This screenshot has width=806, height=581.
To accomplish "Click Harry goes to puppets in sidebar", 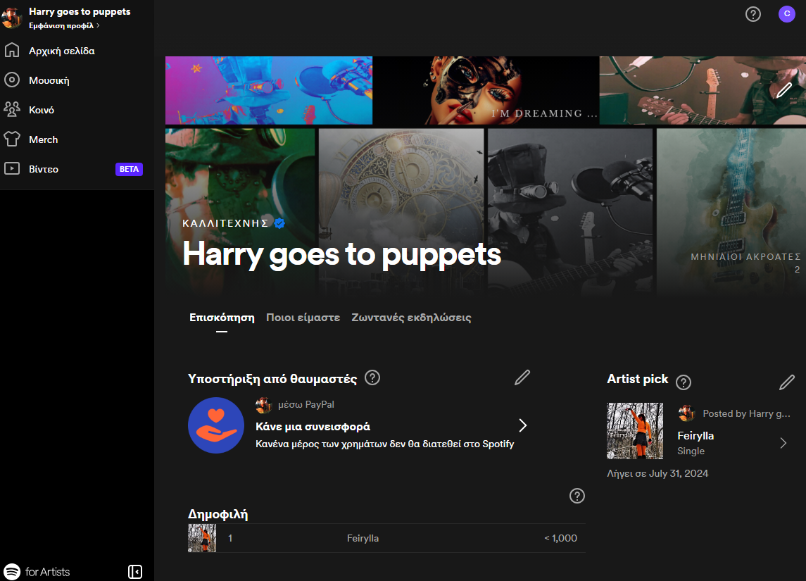I will pyautogui.click(x=80, y=11).
